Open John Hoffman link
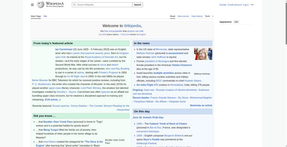 [x=158, y=57]
